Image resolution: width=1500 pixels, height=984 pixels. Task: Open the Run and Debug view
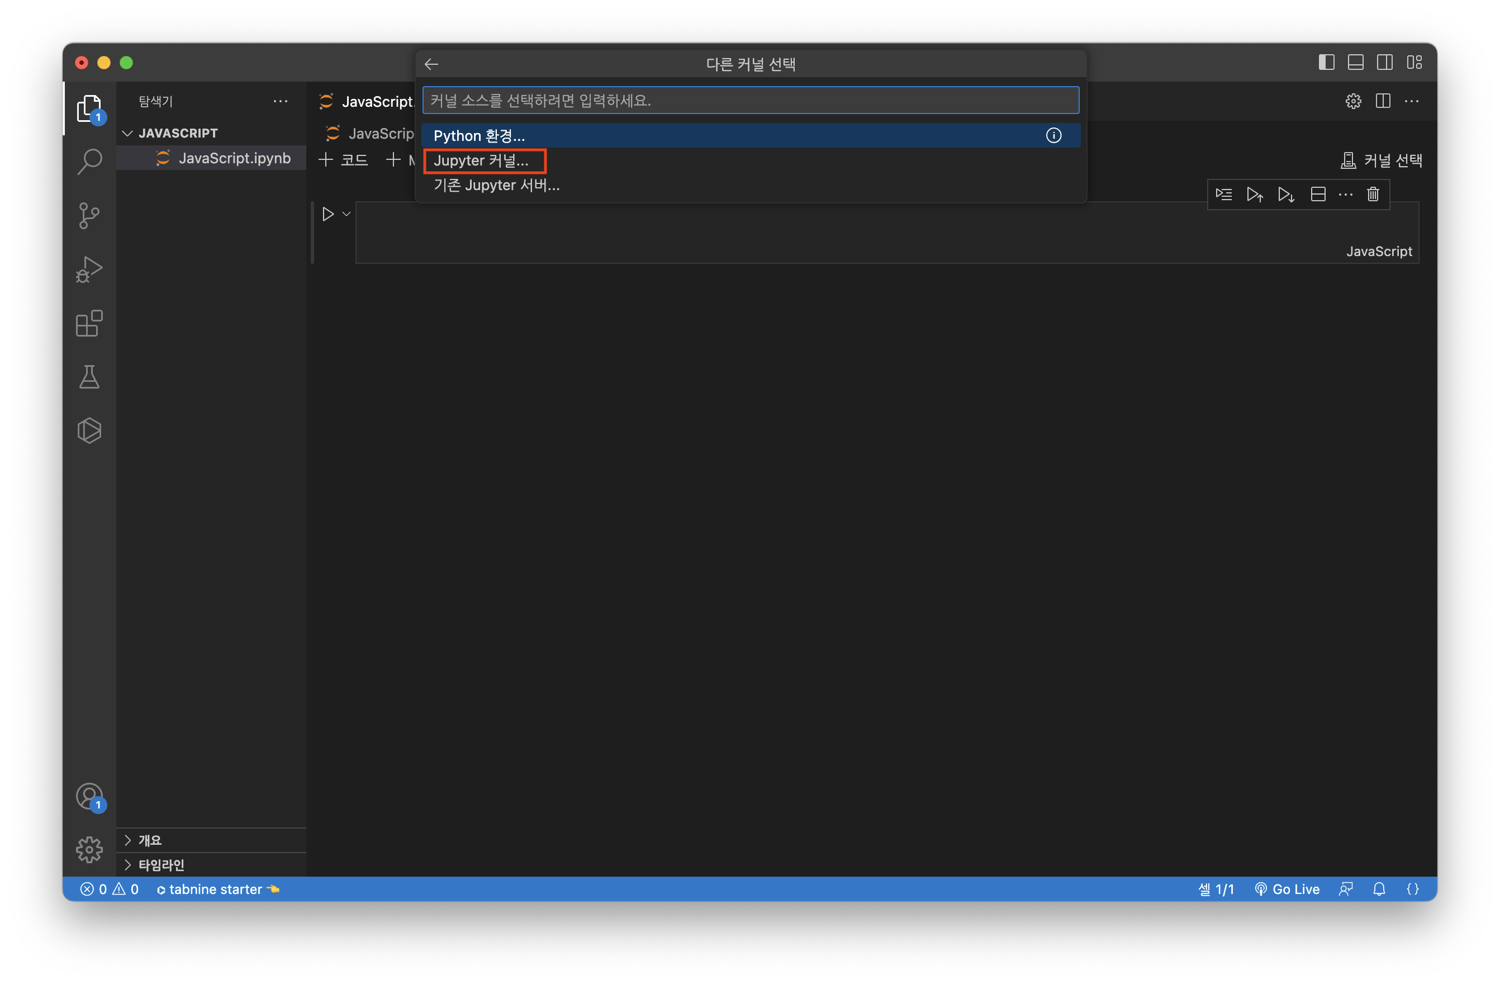point(89,270)
